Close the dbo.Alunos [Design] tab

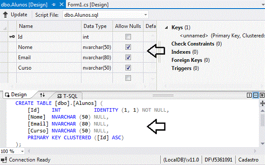(62, 5)
